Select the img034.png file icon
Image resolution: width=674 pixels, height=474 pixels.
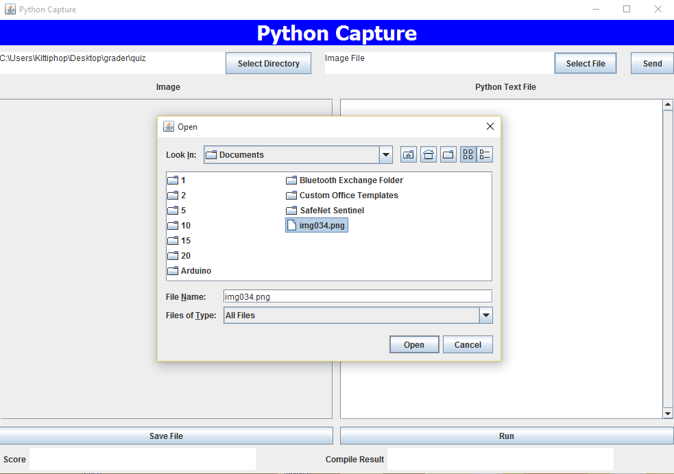pyautogui.click(x=316, y=225)
